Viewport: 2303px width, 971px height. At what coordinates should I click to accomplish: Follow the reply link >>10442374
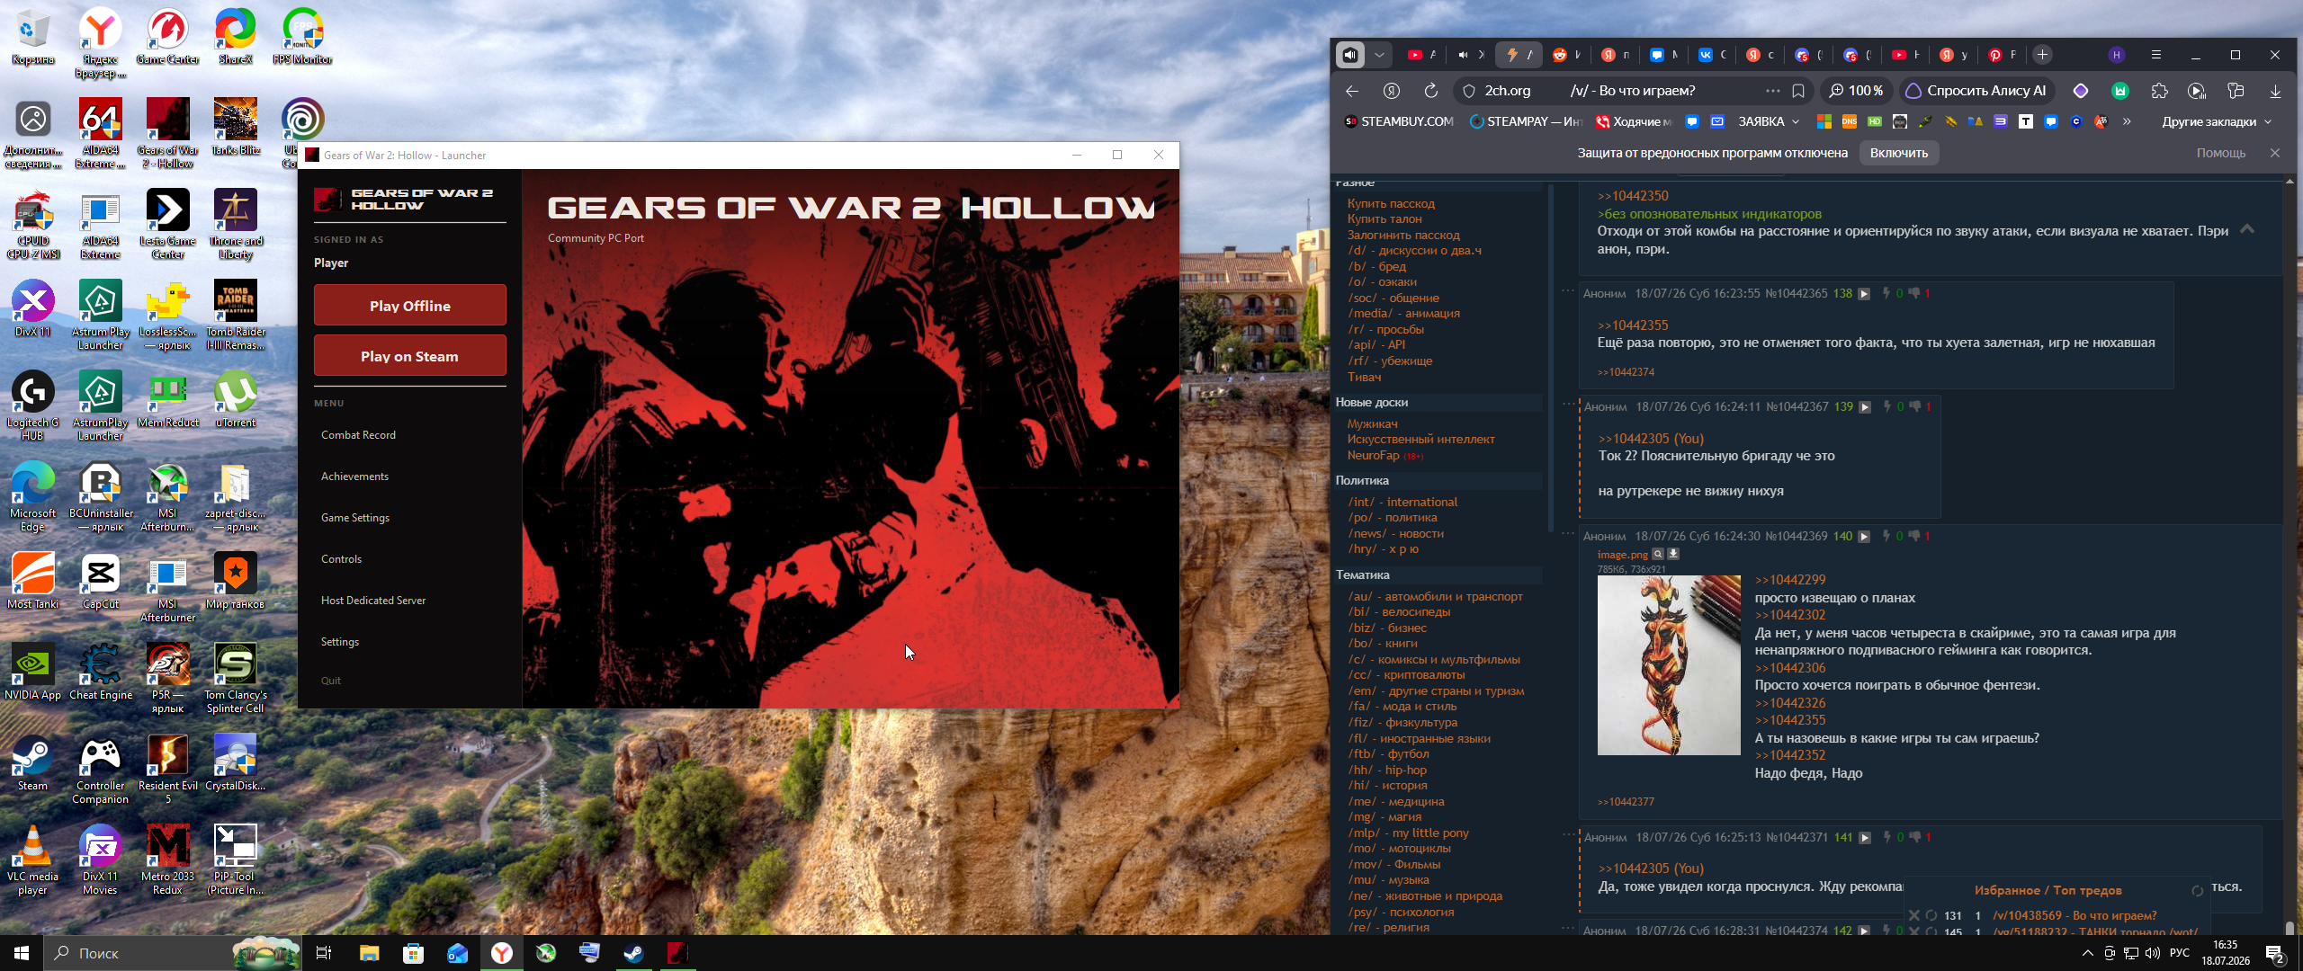[1626, 372]
